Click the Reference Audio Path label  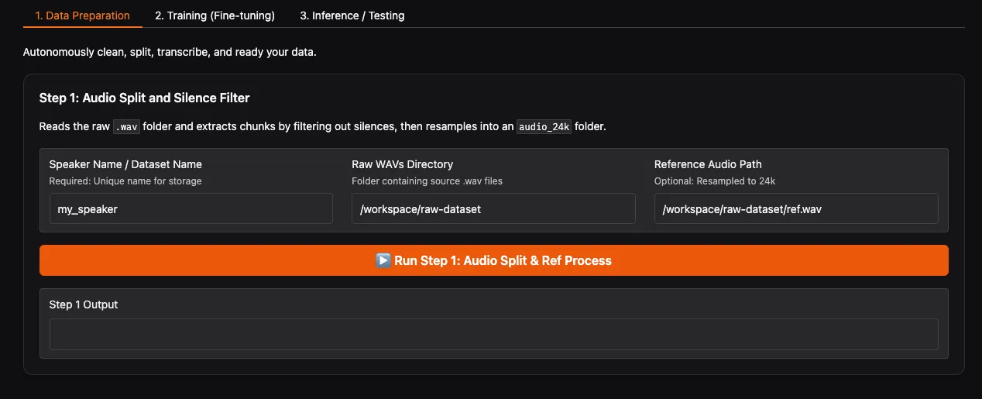point(708,164)
